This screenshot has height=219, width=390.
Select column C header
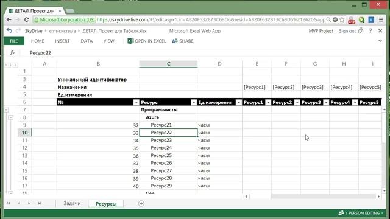tap(168, 64)
